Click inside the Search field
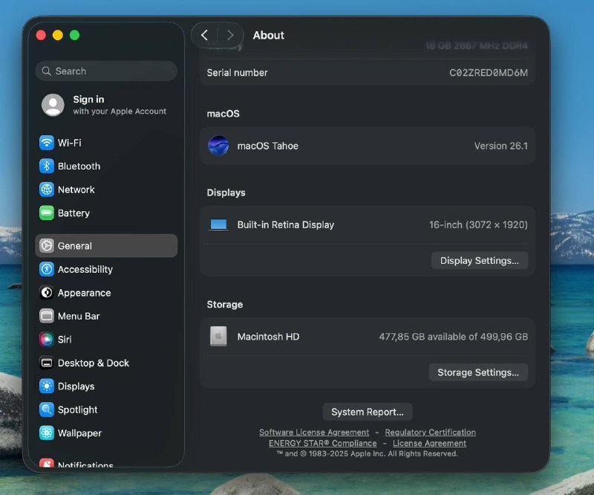 [105, 71]
